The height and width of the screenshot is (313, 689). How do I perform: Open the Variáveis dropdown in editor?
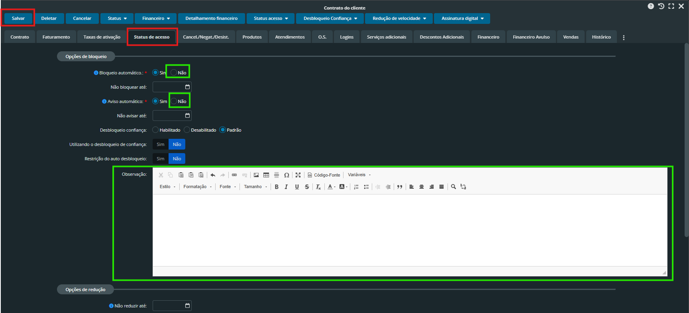[x=359, y=175]
